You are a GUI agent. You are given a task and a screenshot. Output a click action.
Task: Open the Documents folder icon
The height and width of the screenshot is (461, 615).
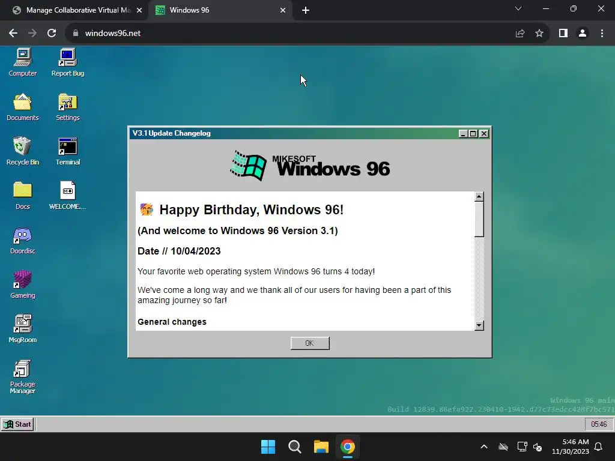coord(23,107)
